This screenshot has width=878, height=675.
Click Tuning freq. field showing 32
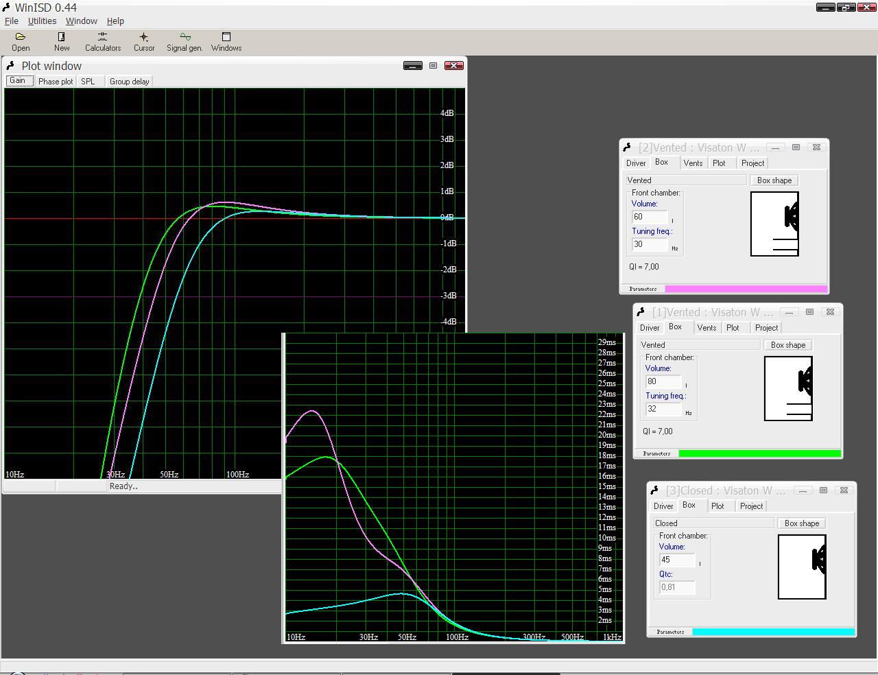click(663, 409)
